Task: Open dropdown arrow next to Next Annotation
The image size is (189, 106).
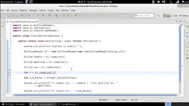Action: tap(91, 15)
